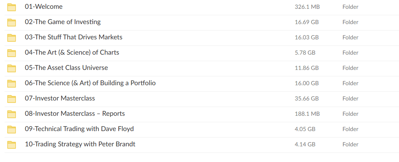399x162 pixels.
Task: Click folder icon for 10-Trading Strategy with Peter Brandt
Action: pos(12,144)
